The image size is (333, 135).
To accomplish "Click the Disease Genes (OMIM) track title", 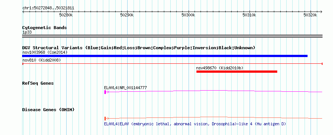I will pos(48,110).
